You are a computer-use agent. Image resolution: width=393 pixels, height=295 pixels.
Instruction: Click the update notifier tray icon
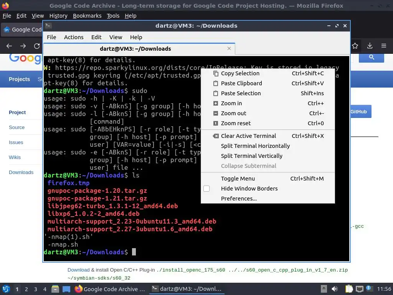click(x=369, y=288)
